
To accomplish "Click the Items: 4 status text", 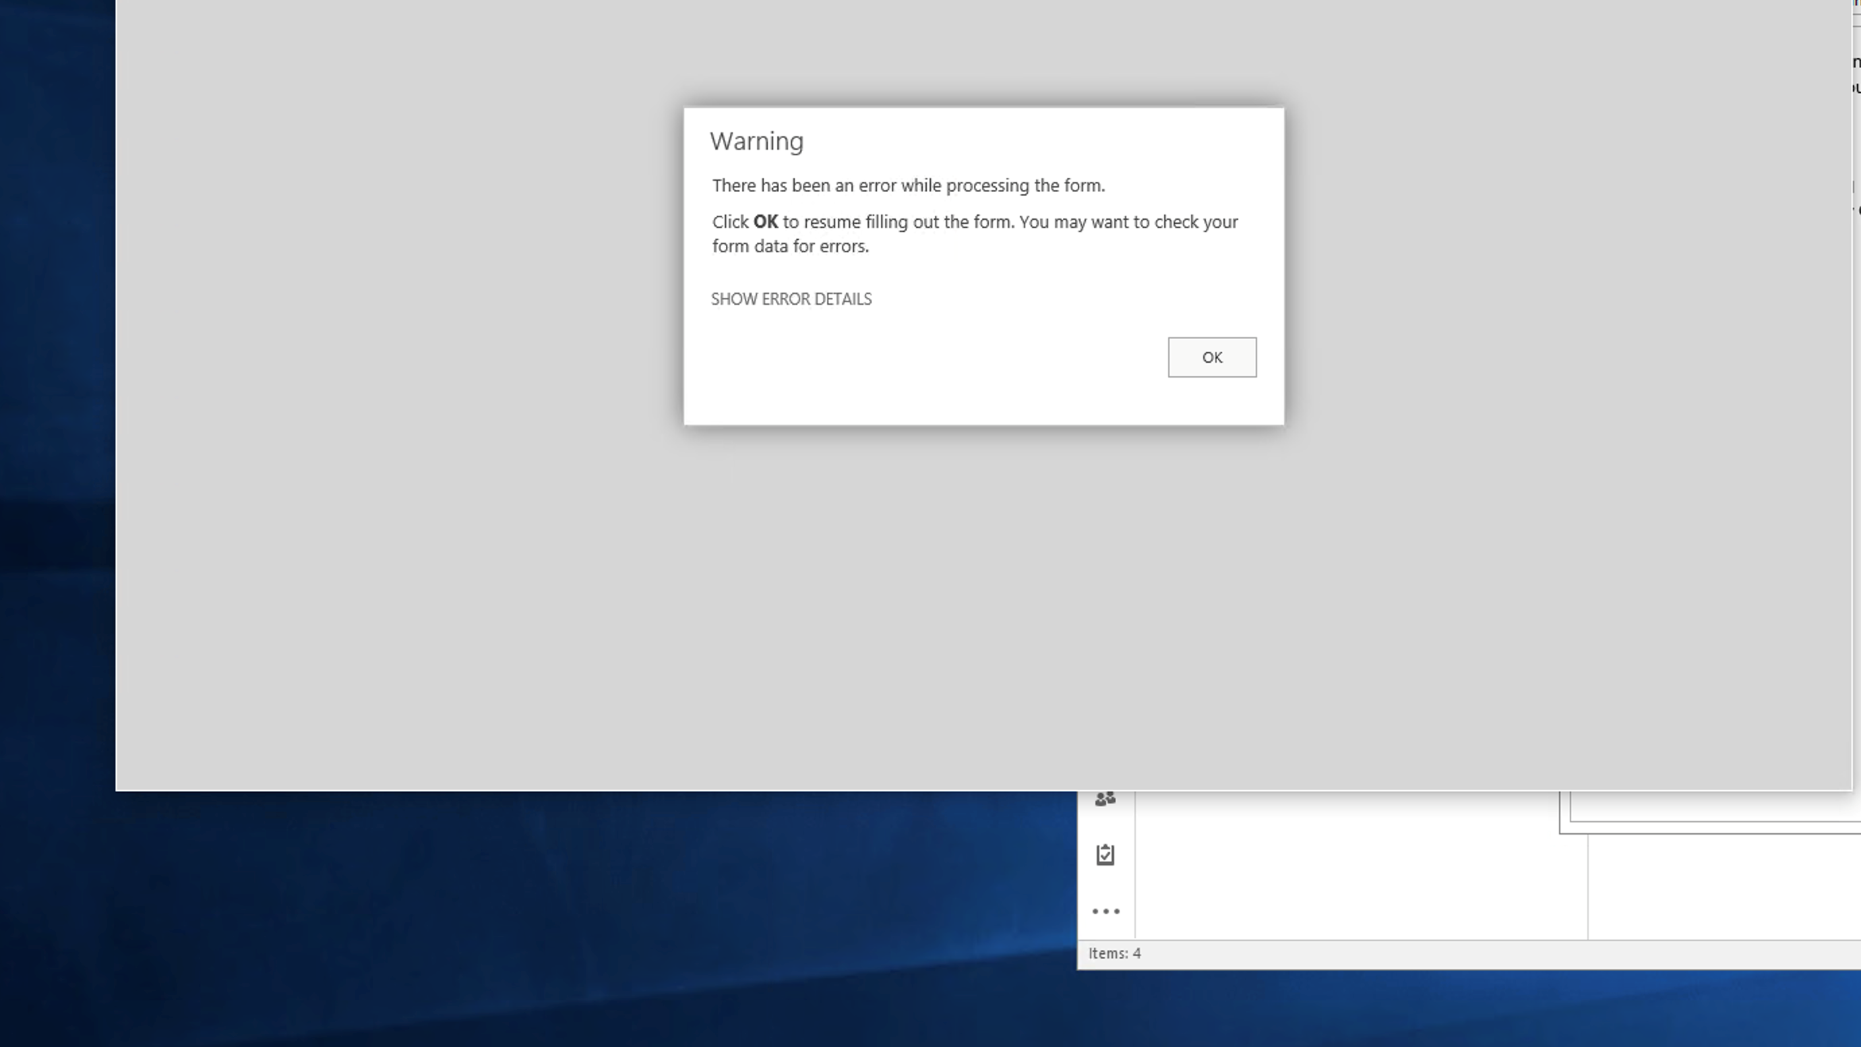I will coord(1114,954).
